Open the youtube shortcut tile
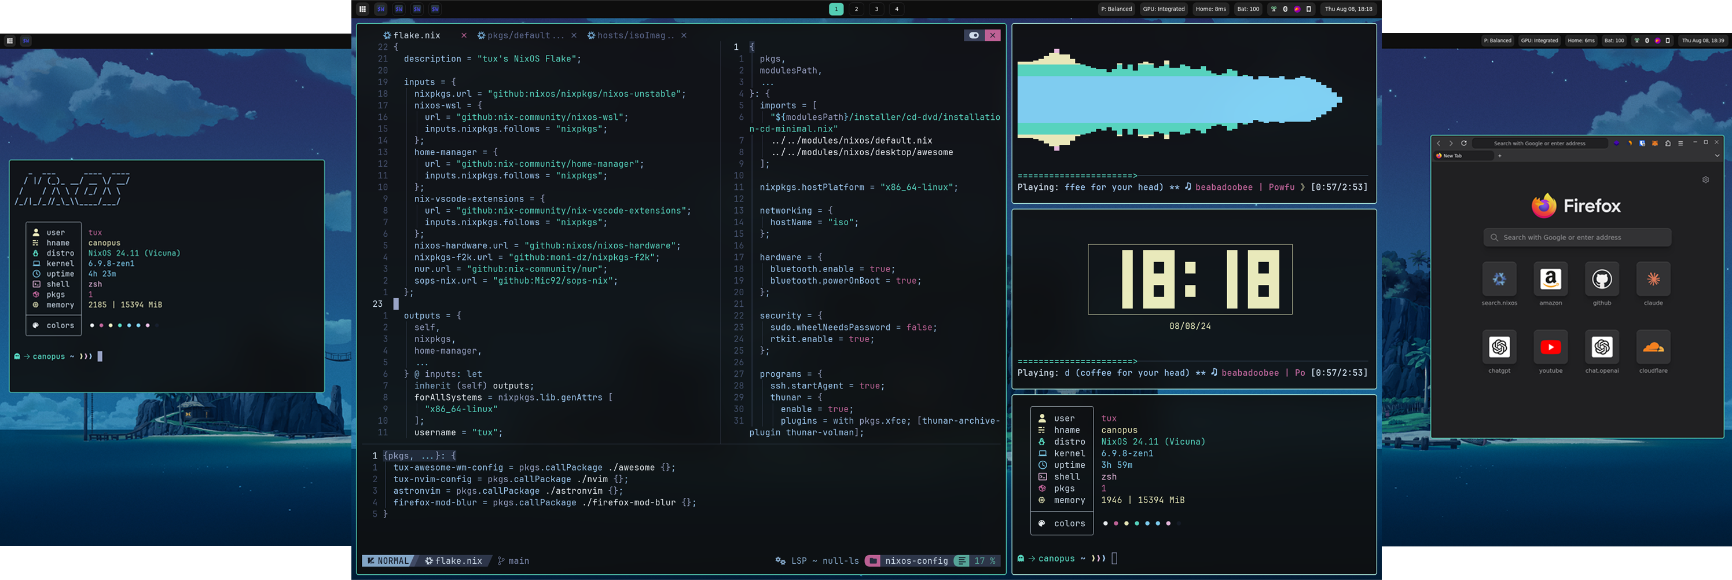The image size is (1732, 580). (x=1550, y=347)
